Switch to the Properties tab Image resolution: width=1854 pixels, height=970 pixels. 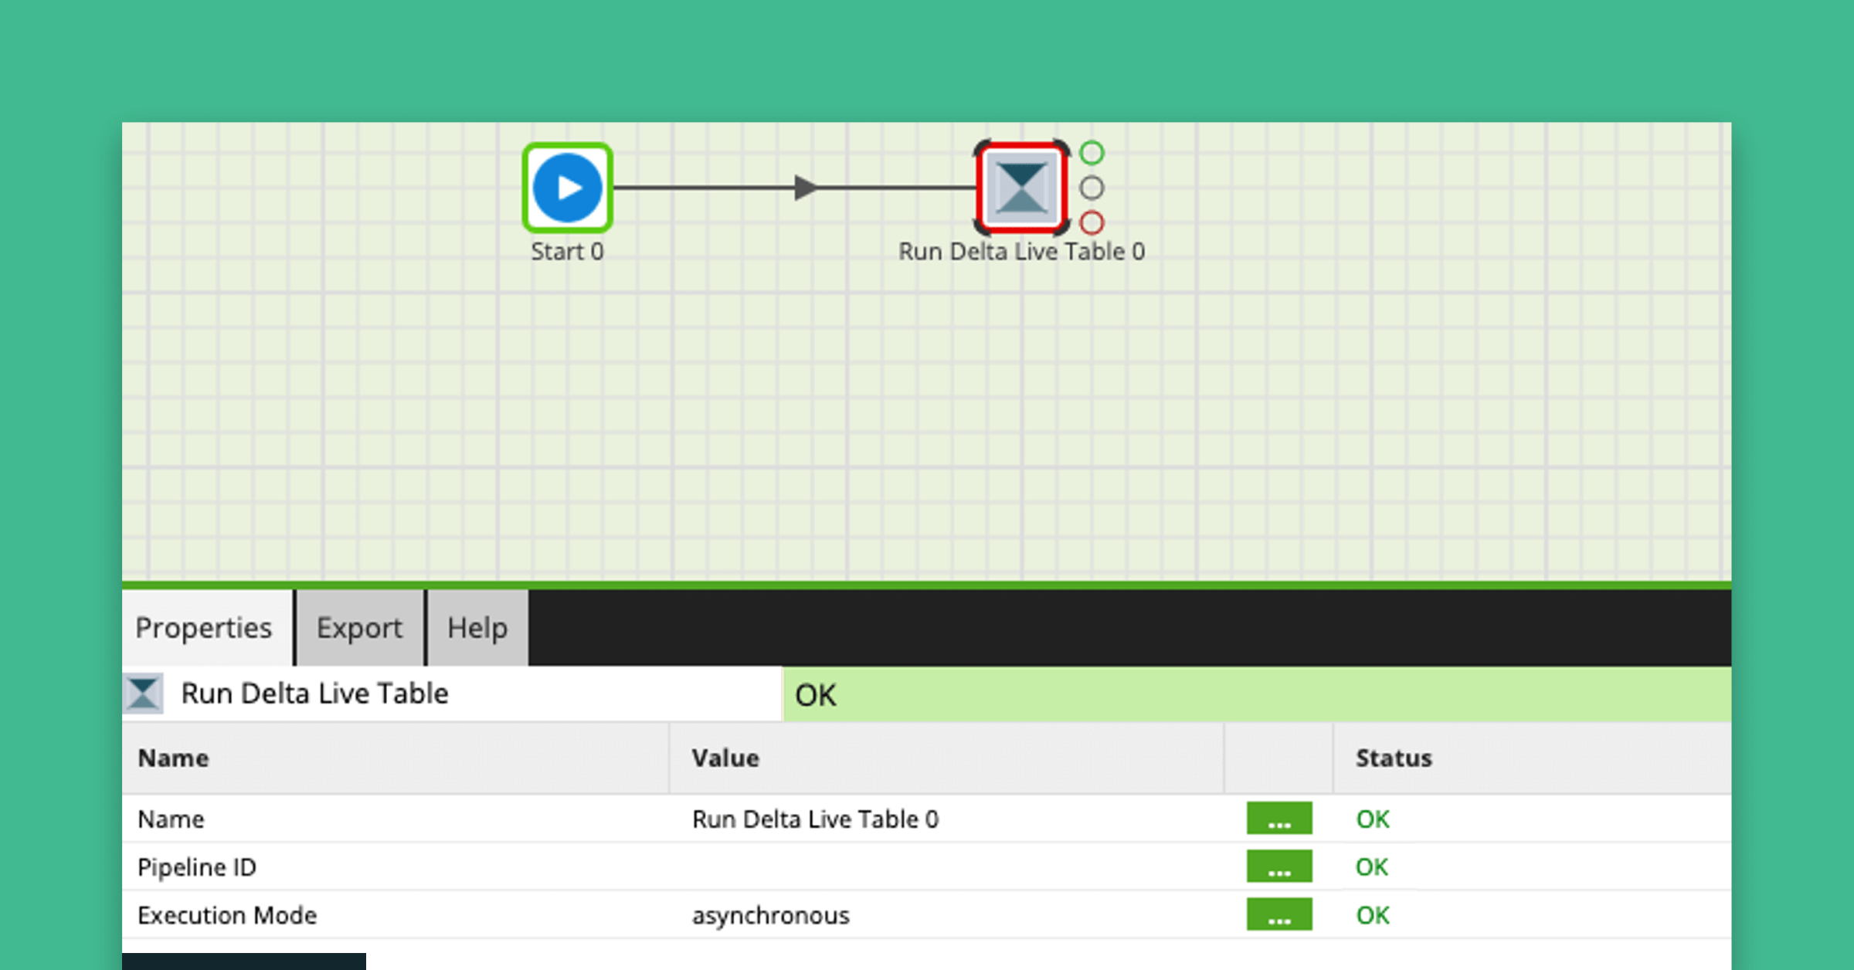tap(204, 628)
